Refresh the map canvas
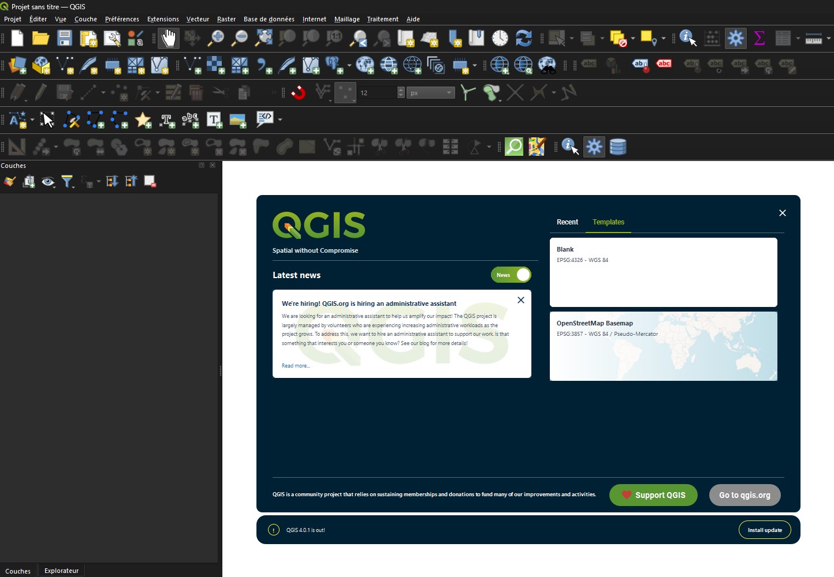The image size is (834, 577). (523, 39)
